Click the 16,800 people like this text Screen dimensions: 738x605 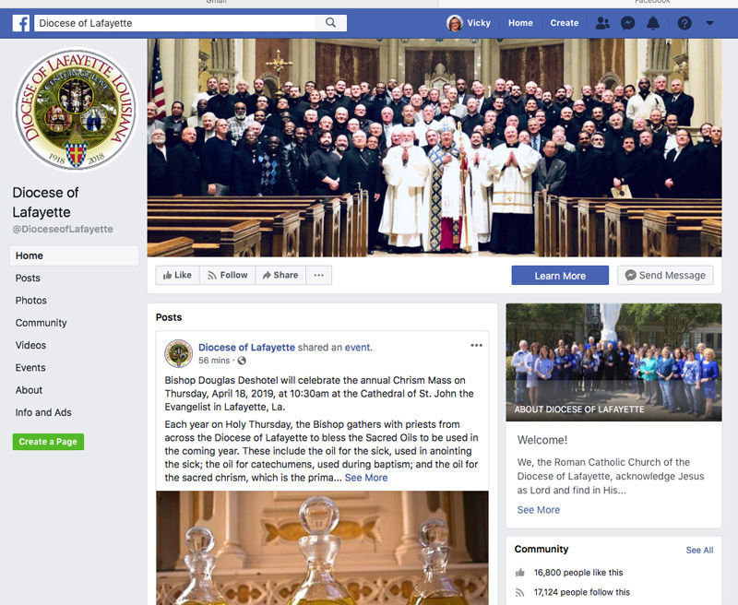(578, 573)
